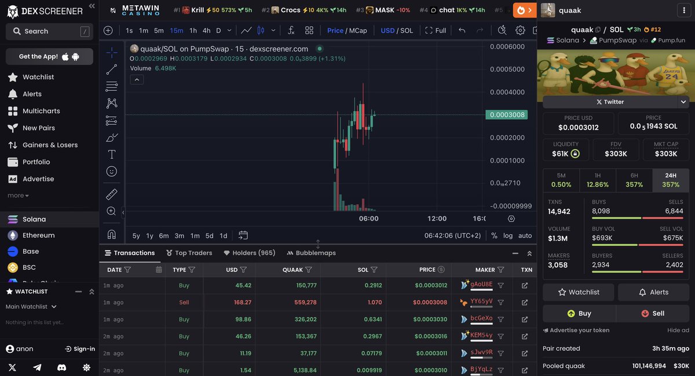Screen dimensions: 695x376
Task: Add quaak to Watchlist button
Action: 579,292
